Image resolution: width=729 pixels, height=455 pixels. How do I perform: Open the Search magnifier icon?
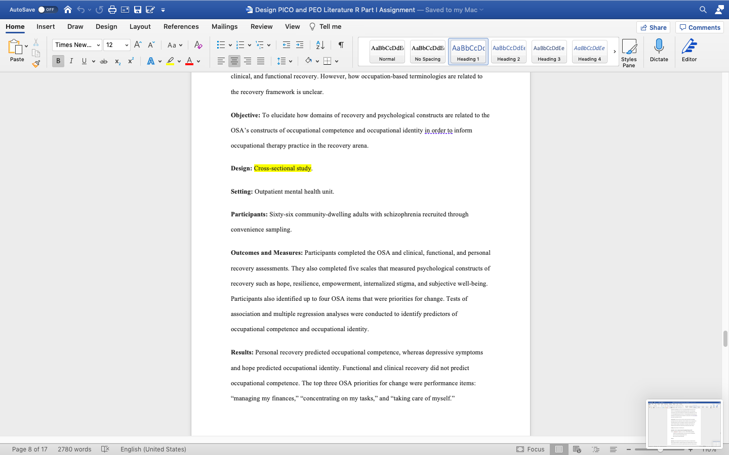(x=703, y=10)
